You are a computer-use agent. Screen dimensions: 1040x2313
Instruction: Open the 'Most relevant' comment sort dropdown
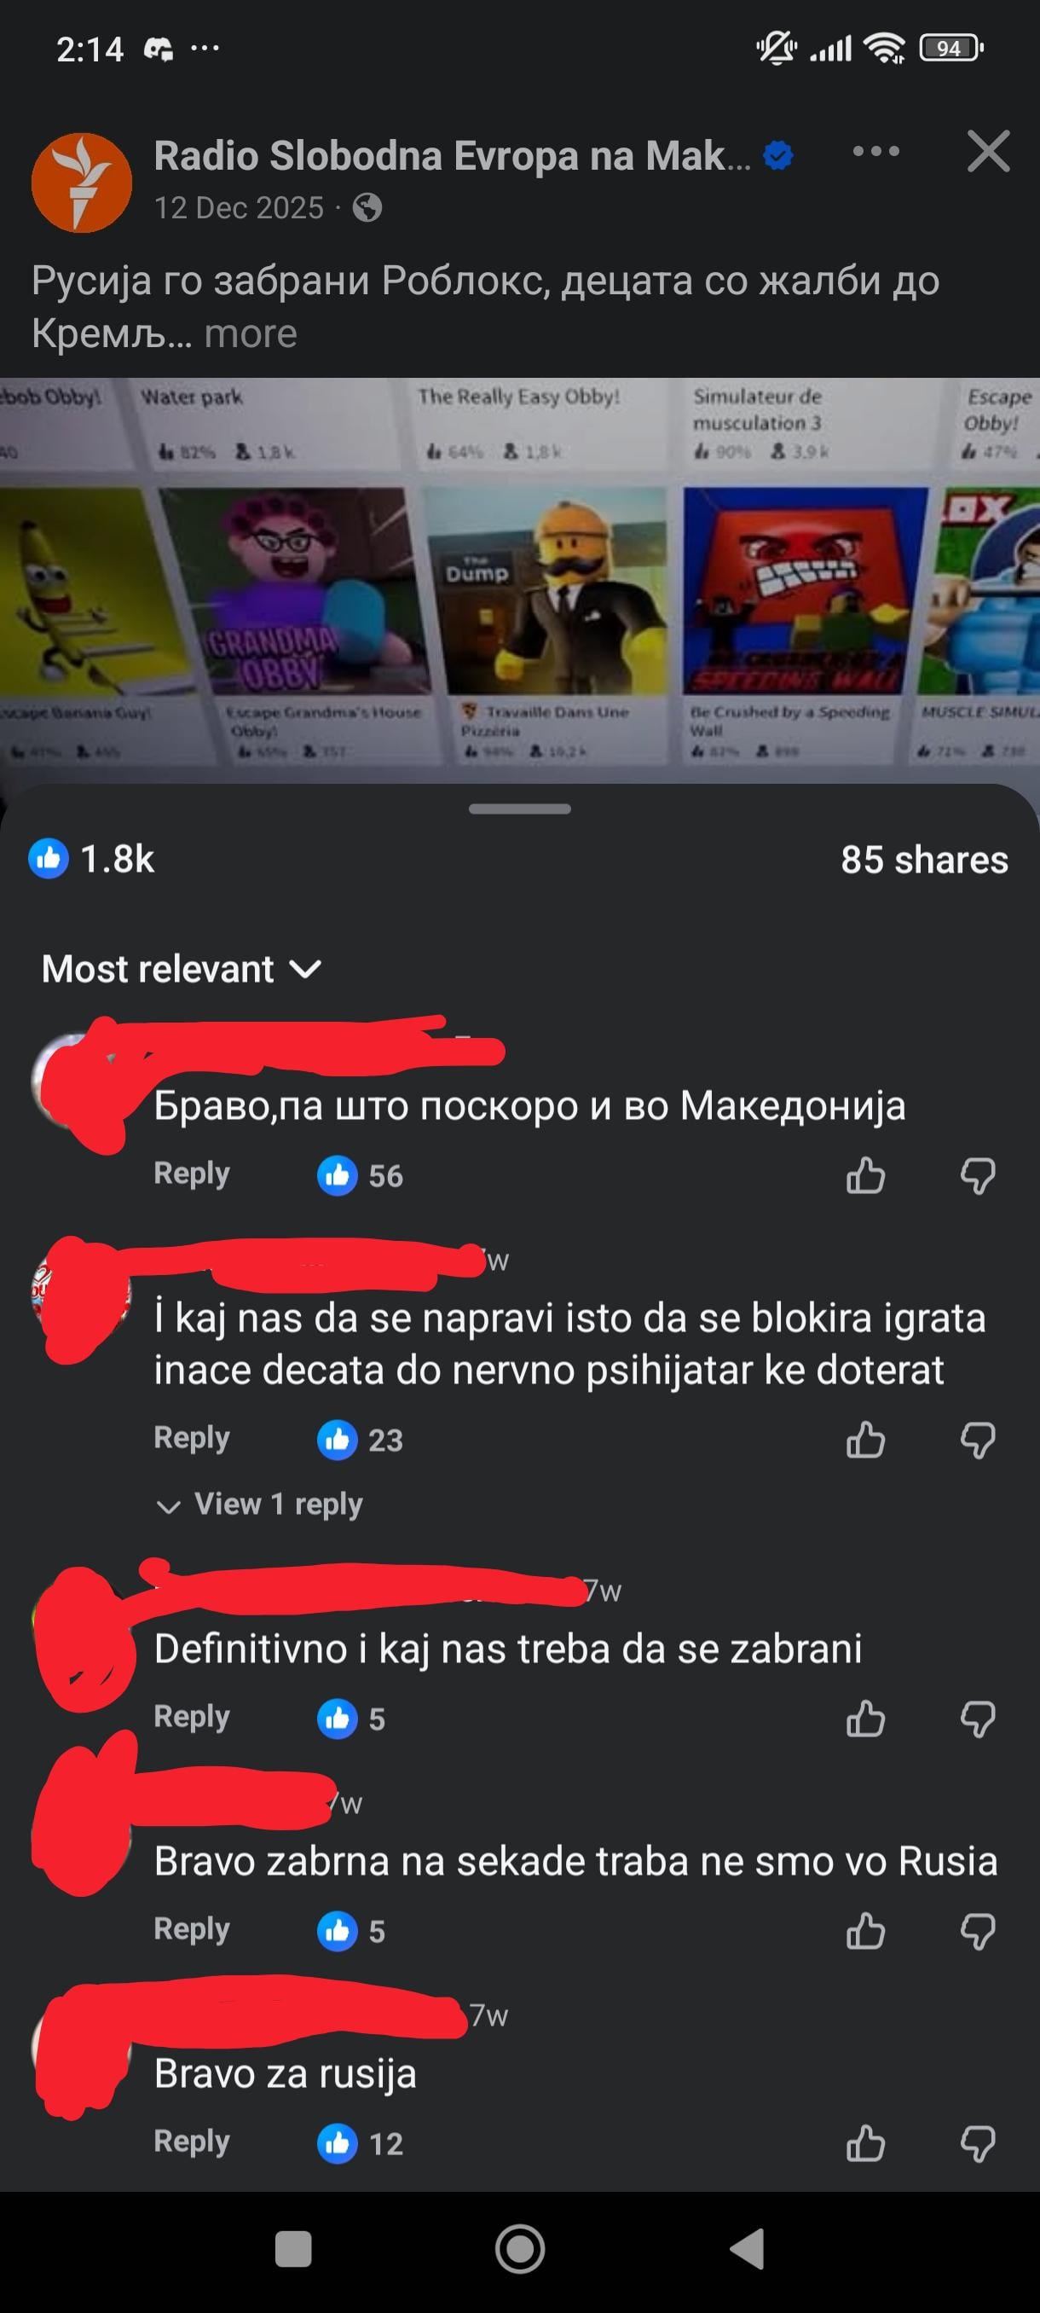click(x=182, y=969)
